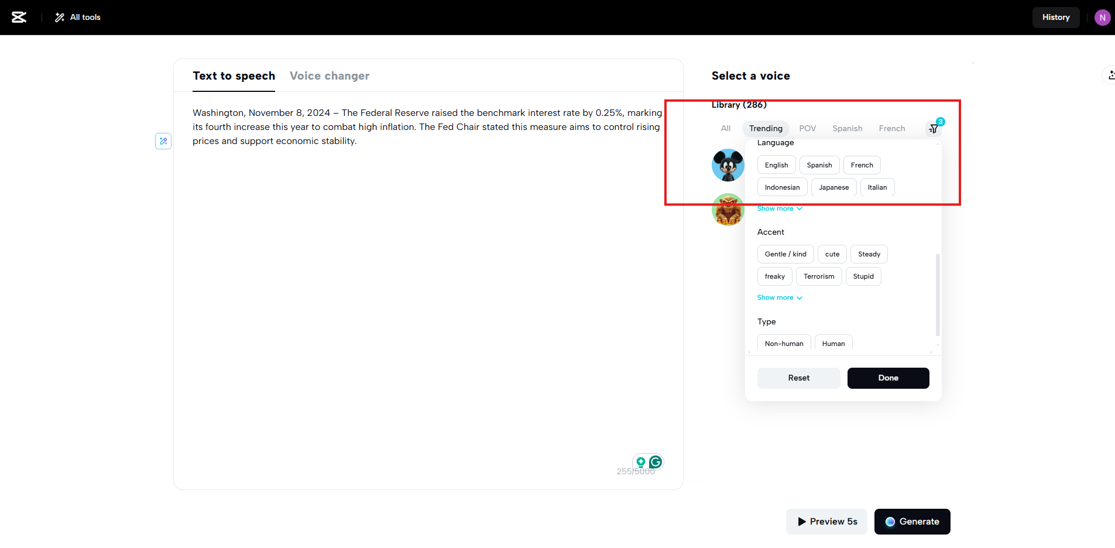Toggle the Italian language filter chip

point(877,187)
